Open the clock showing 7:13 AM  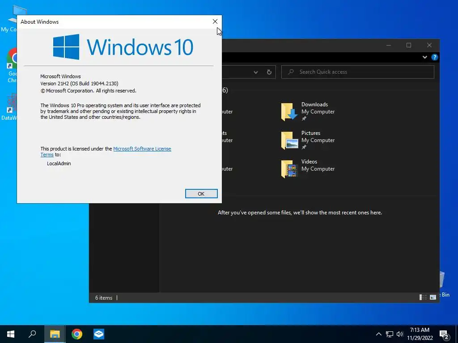point(420,334)
